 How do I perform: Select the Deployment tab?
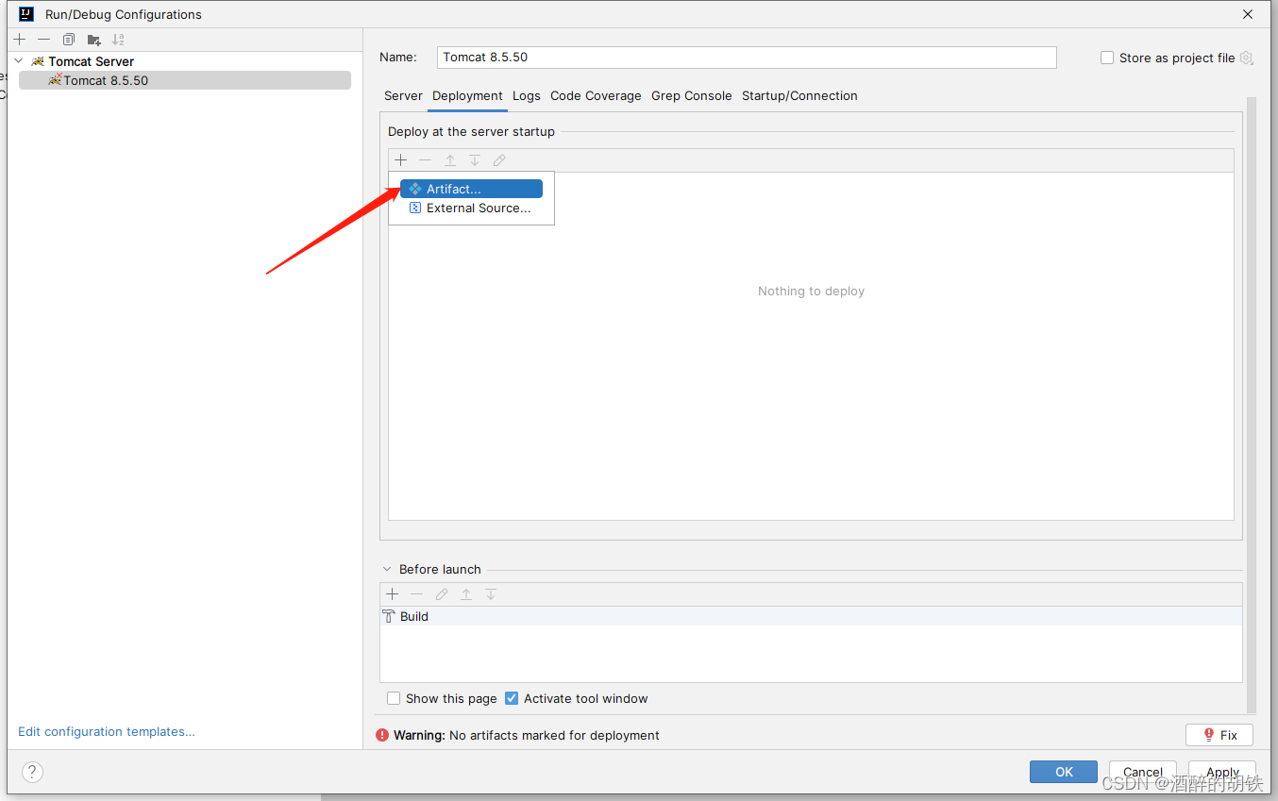point(467,95)
